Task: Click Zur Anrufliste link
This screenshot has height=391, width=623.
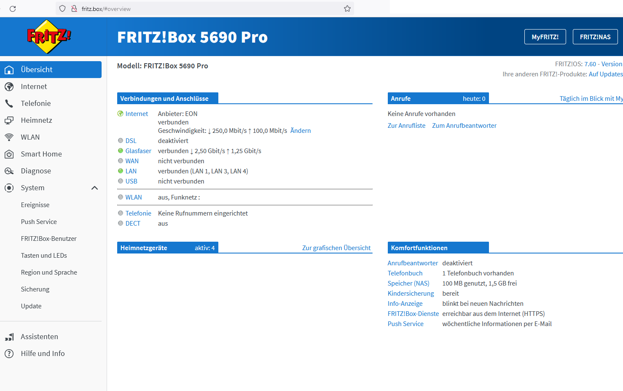Action: coord(407,126)
